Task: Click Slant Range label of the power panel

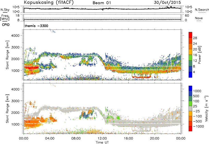Action: coord(7,55)
